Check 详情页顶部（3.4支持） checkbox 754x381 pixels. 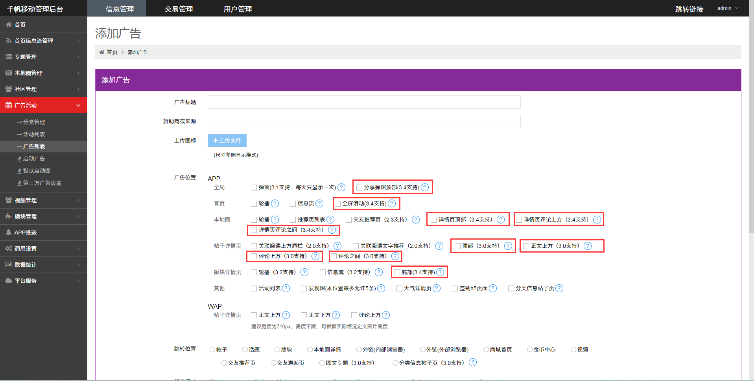click(x=433, y=220)
